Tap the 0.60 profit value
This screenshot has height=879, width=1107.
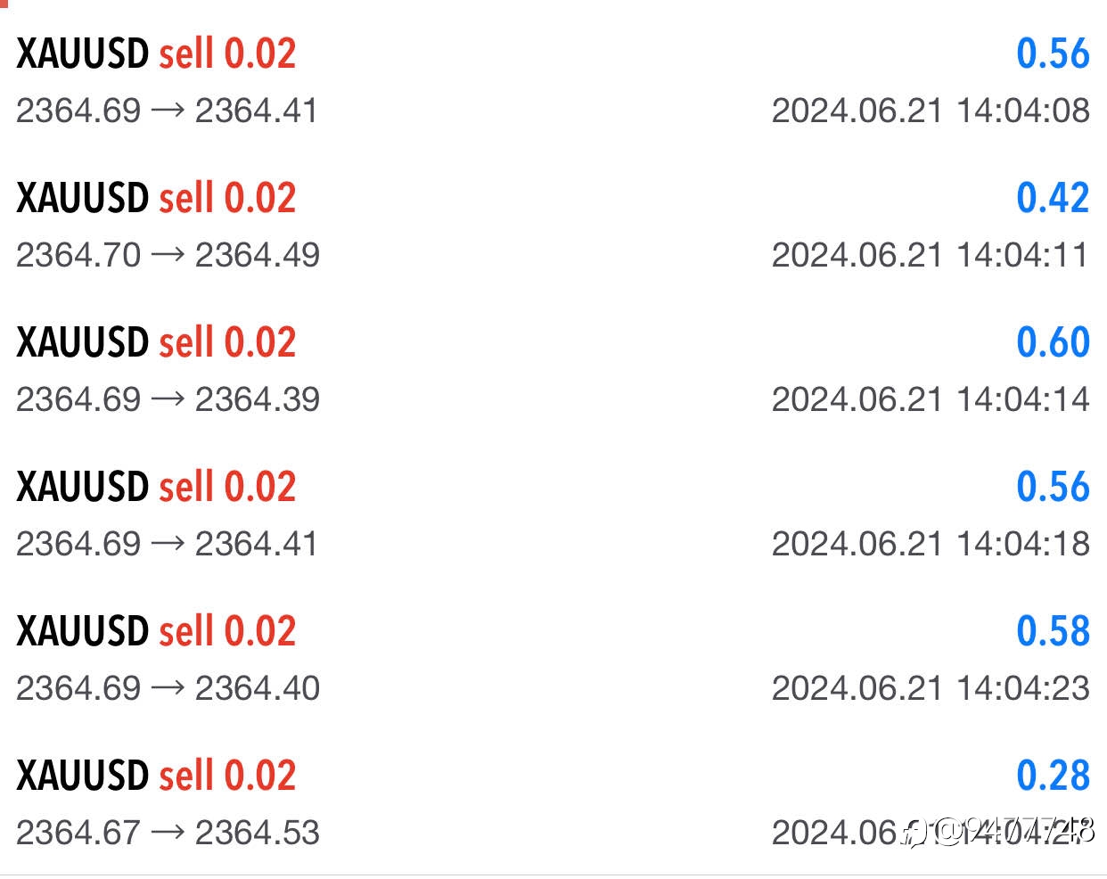click(1053, 342)
